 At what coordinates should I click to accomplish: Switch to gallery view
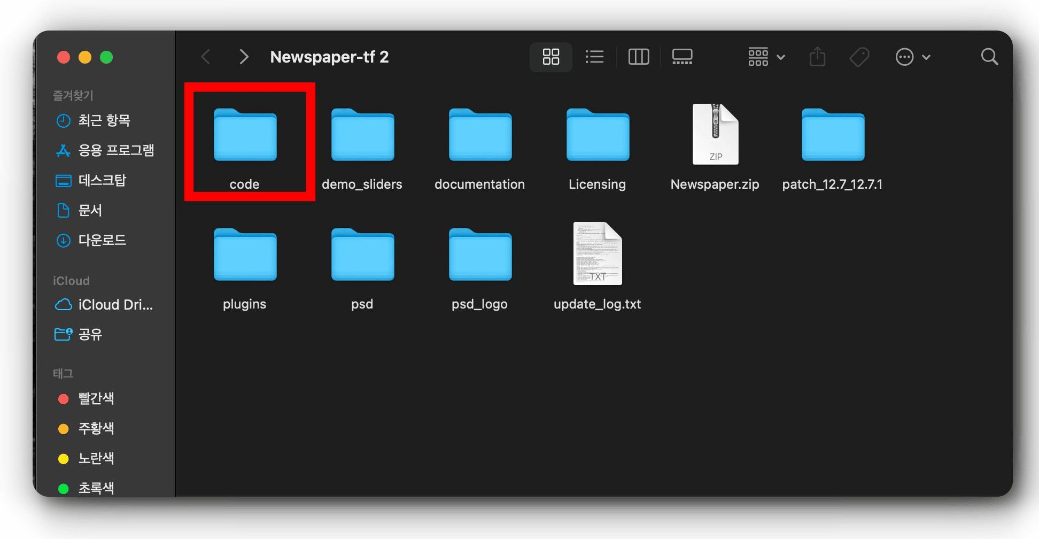tap(682, 57)
